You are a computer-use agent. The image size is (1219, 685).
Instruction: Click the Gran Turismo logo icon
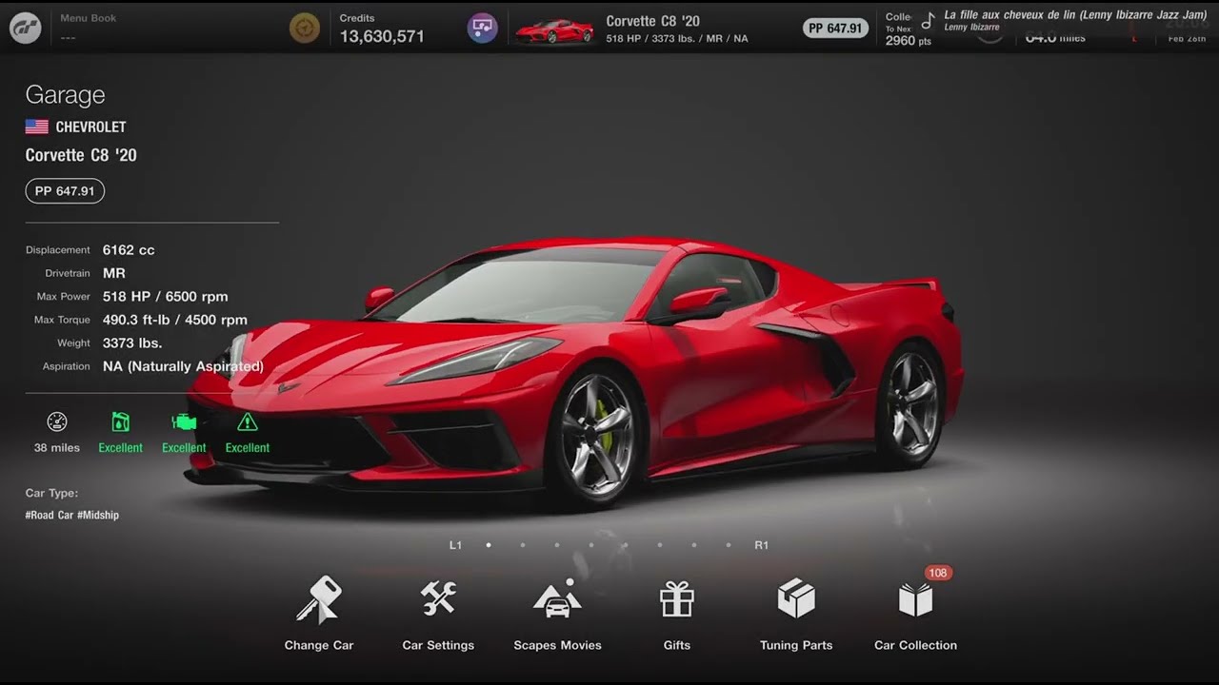tap(25, 28)
